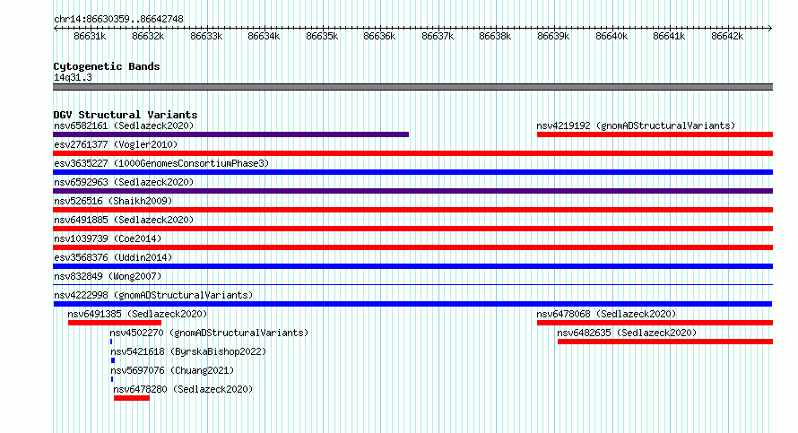Click the 86641k ruler position
This screenshot has width=798, height=433.
pyautogui.click(x=669, y=37)
